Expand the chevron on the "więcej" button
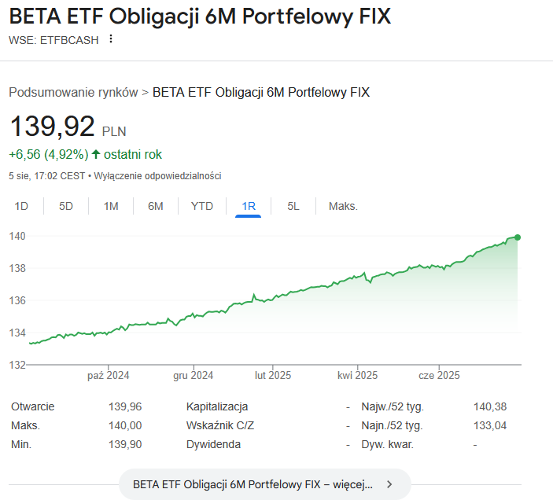The width and height of the screenshot is (553, 500). (x=389, y=484)
